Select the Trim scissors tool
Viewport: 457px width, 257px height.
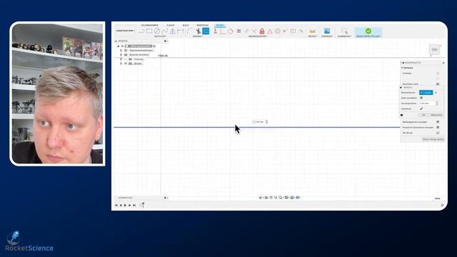[x=199, y=31]
